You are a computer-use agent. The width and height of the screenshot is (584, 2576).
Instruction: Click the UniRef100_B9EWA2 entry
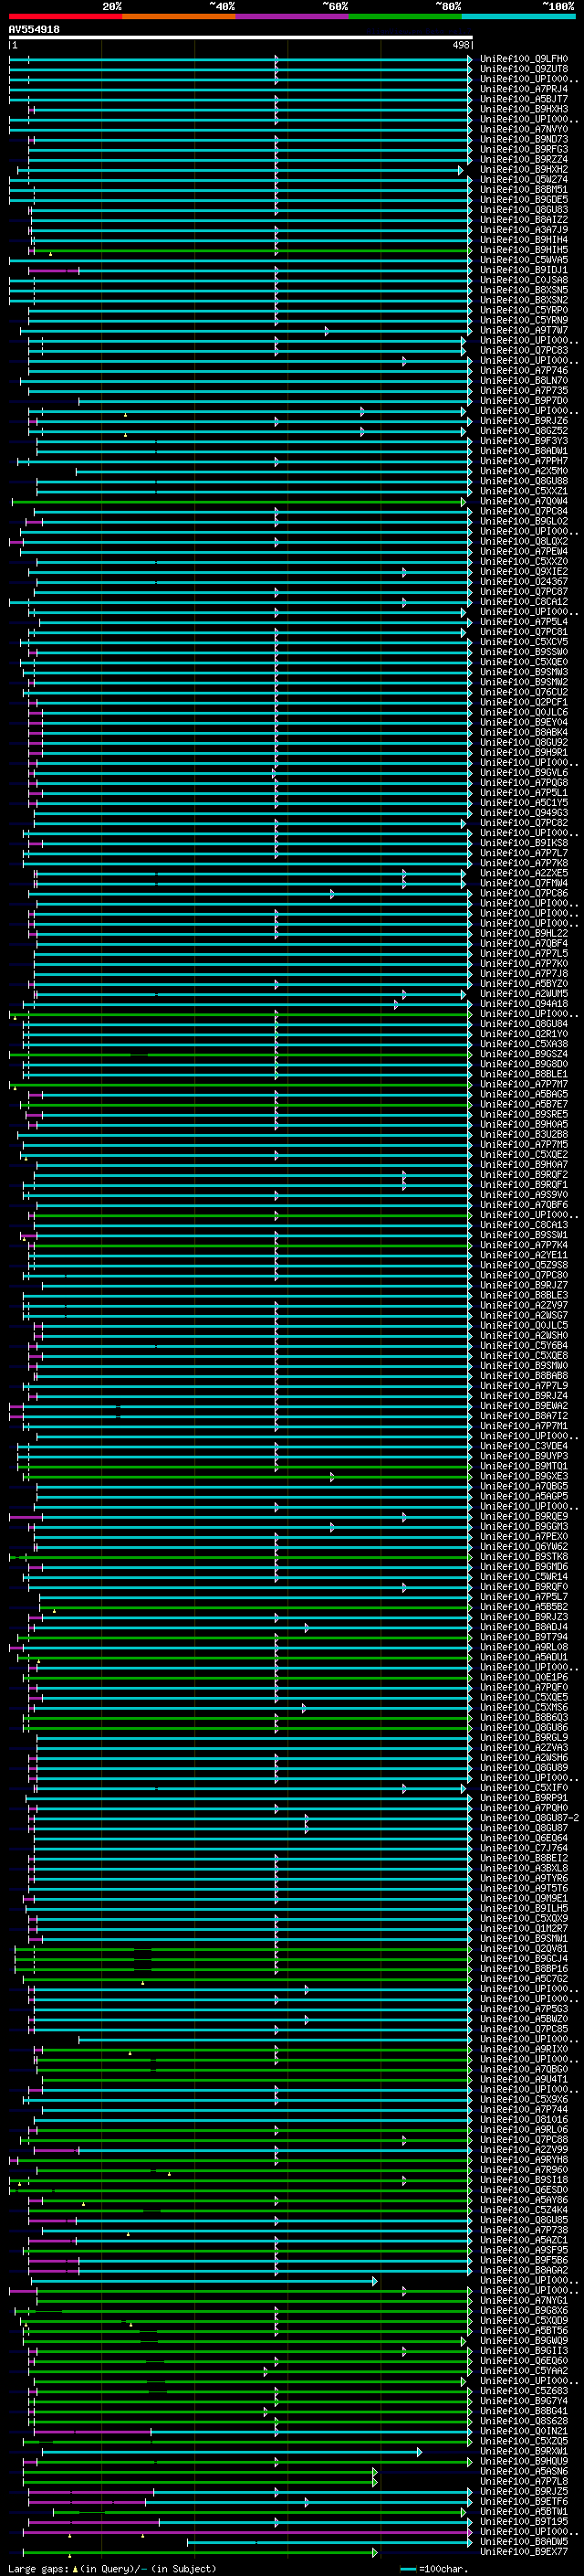(x=523, y=1405)
